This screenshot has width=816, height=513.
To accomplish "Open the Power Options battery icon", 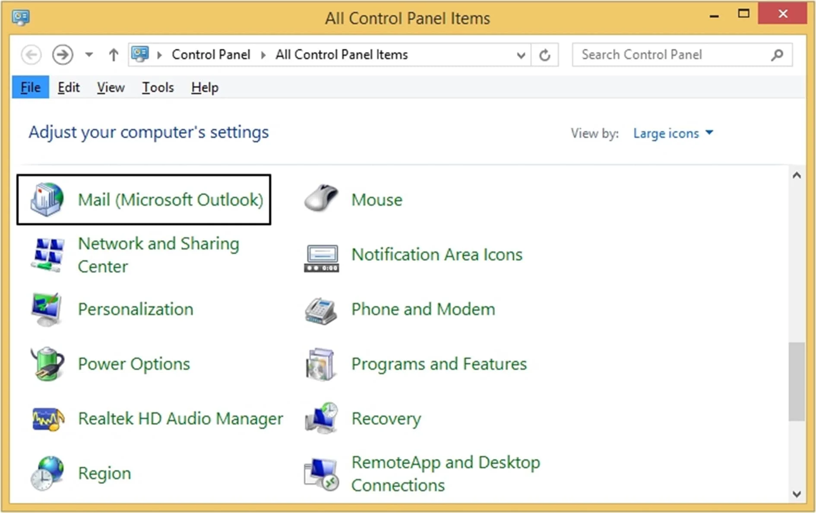I will pyautogui.click(x=47, y=364).
